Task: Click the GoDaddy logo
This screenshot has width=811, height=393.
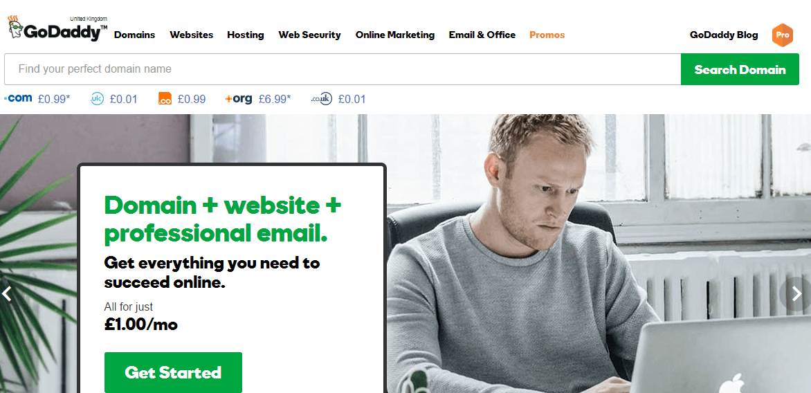Action: (57, 28)
